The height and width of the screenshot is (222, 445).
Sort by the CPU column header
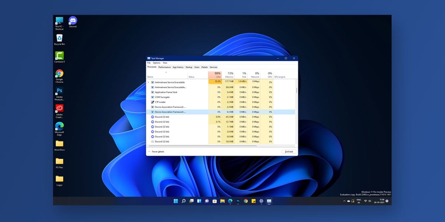[x=215, y=75]
